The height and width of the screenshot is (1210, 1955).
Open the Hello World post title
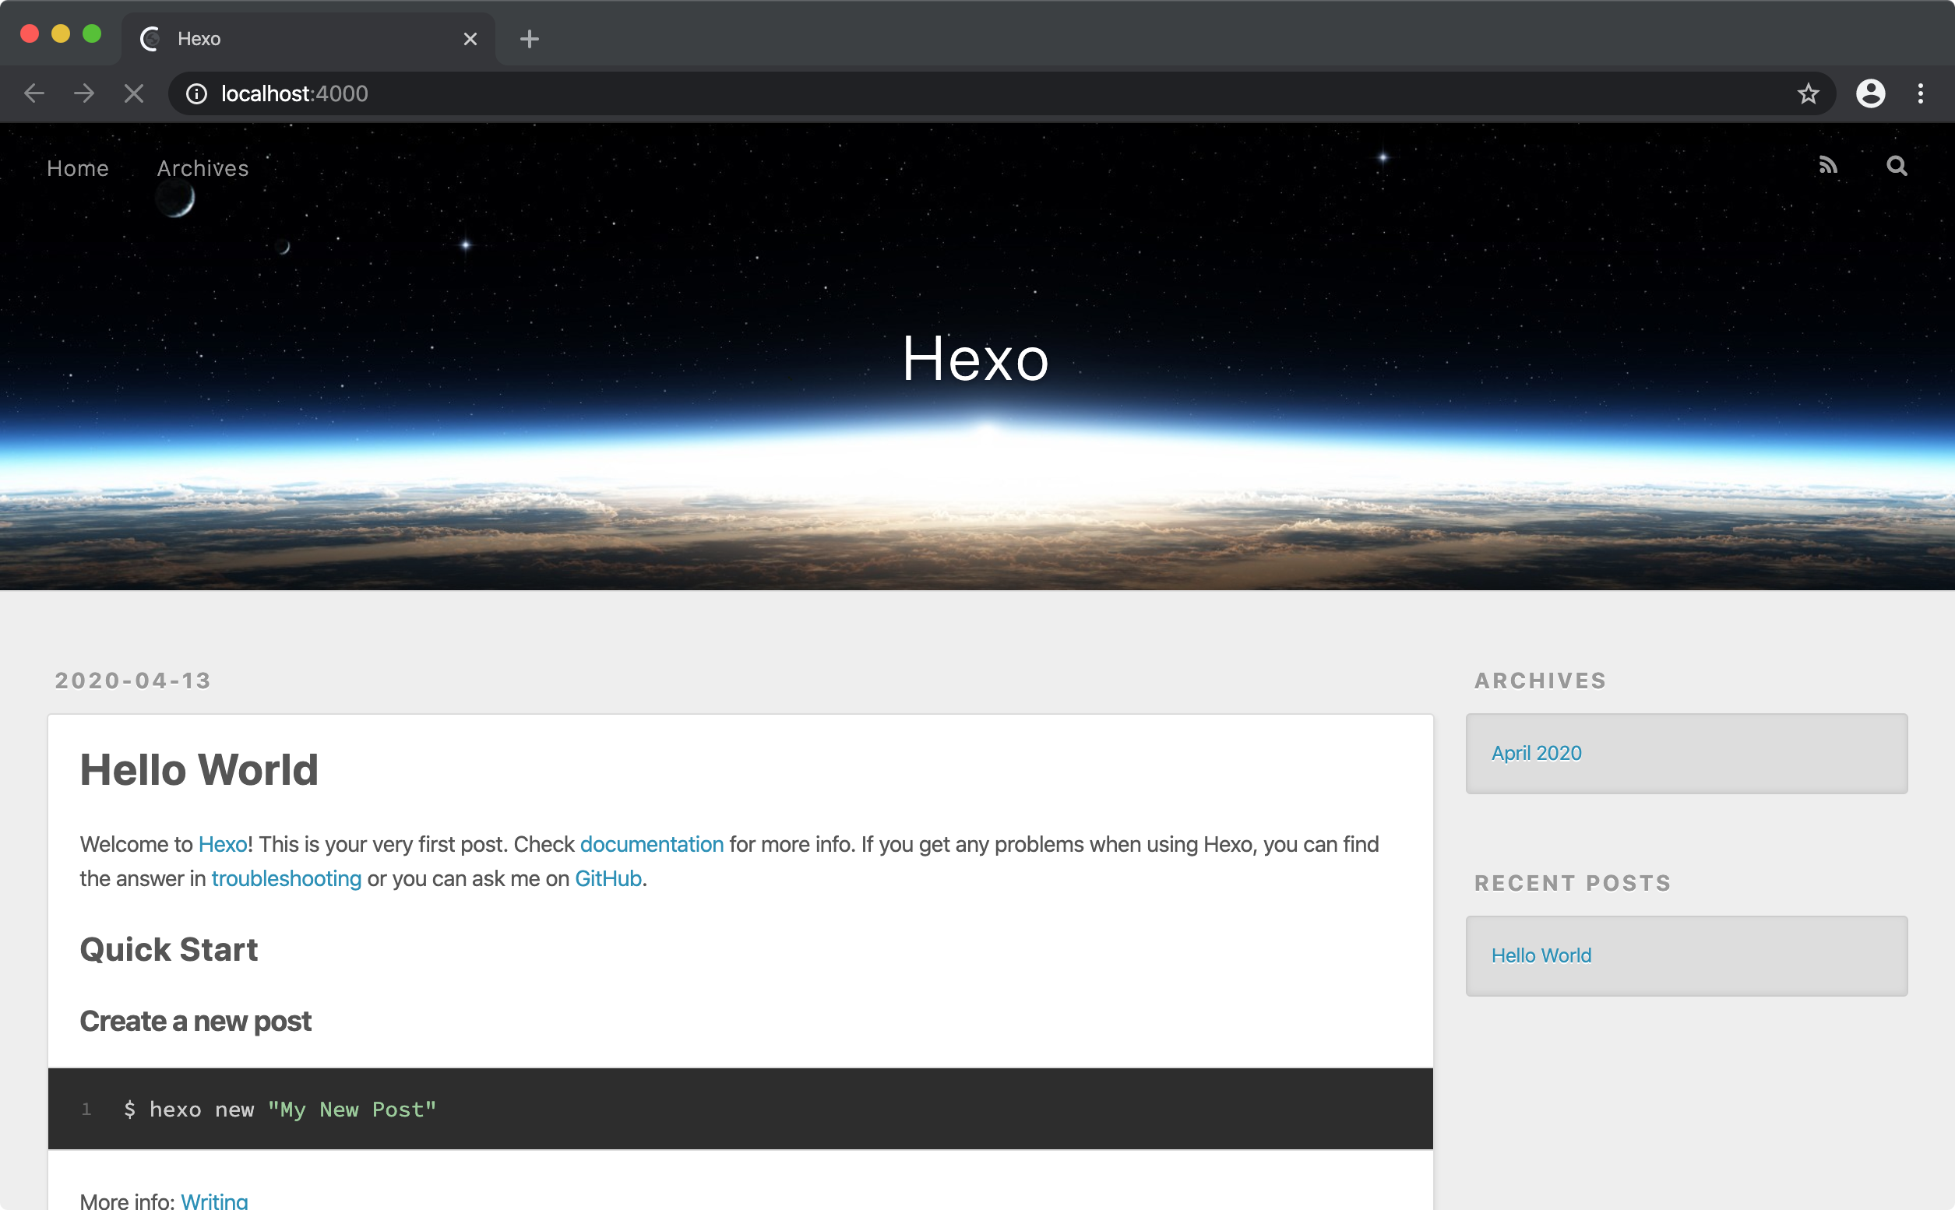coord(199,770)
